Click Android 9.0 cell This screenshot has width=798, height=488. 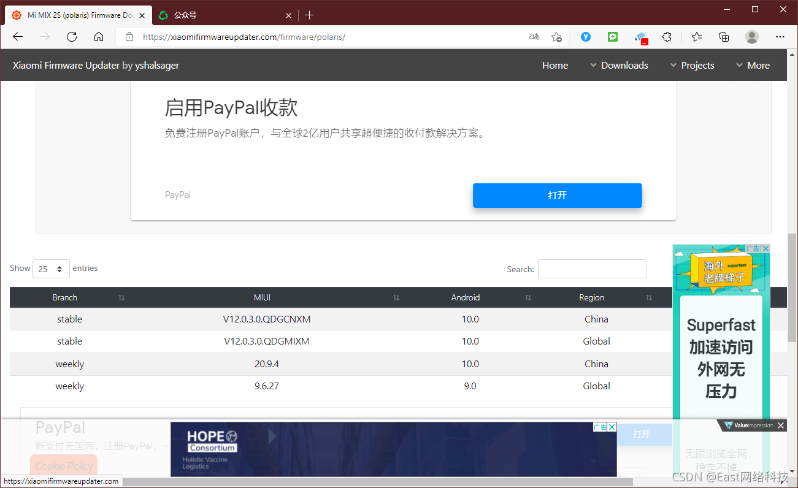pos(470,386)
